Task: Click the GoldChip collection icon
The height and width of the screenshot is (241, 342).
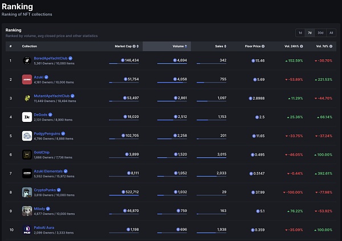Action: (26, 154)
